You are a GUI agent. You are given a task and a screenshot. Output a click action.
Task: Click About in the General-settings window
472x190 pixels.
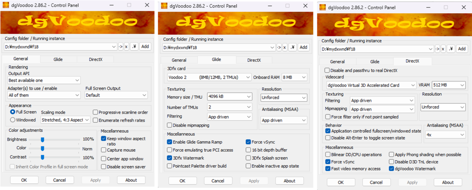131,180
